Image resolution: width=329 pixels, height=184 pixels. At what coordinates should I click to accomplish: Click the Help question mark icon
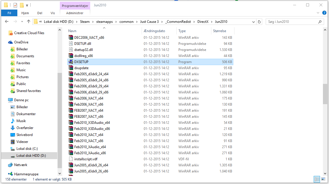(324, 13)
